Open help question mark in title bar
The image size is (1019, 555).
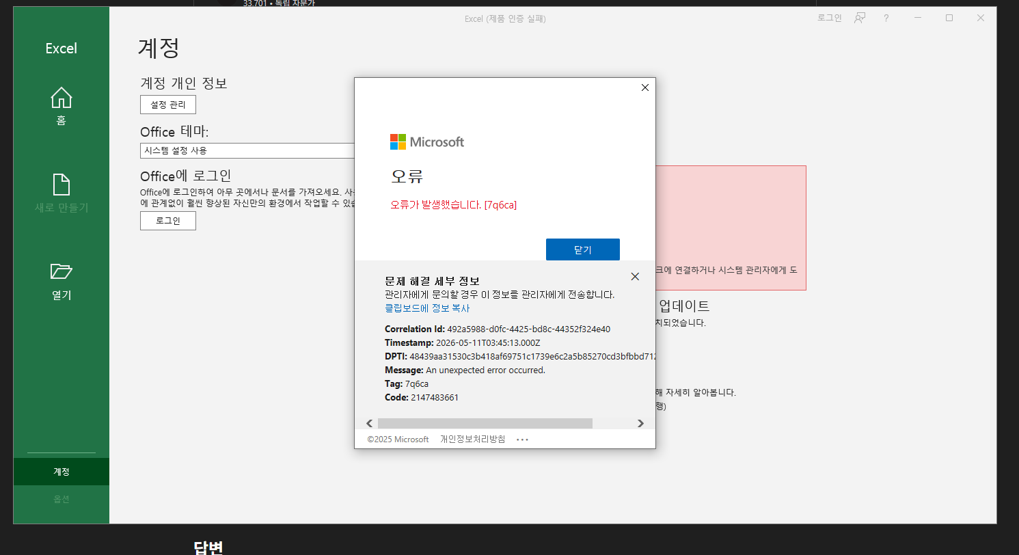click(x=886, y=18)
